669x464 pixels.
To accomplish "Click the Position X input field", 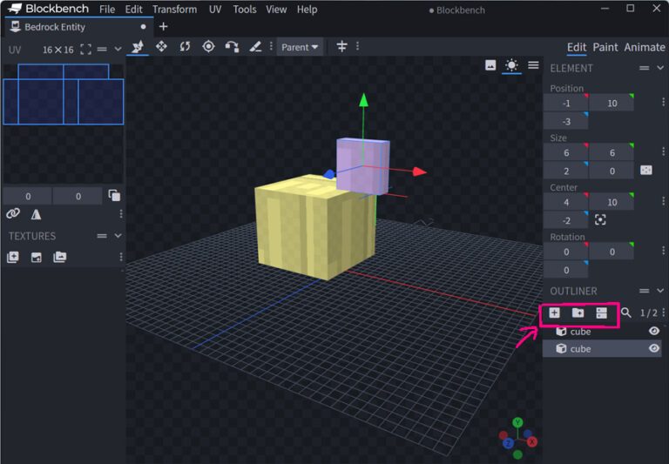I will pos(565,104).
